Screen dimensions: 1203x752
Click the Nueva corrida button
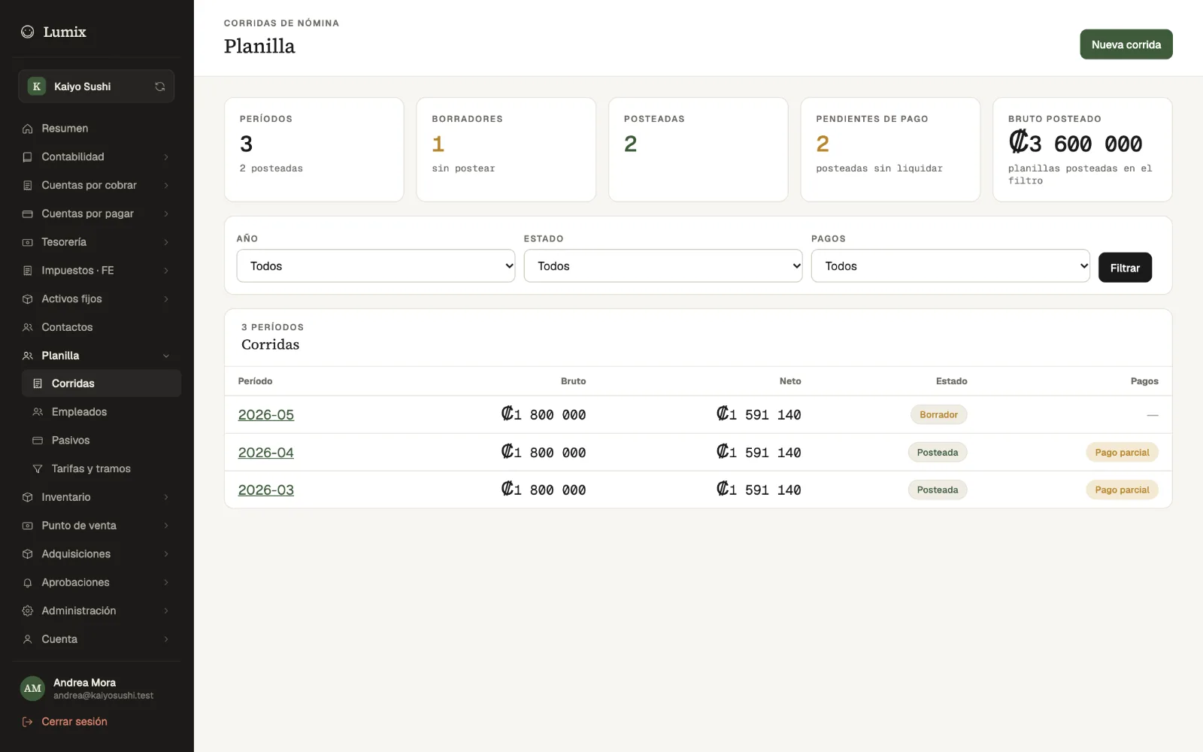[x=1126, y=44]
